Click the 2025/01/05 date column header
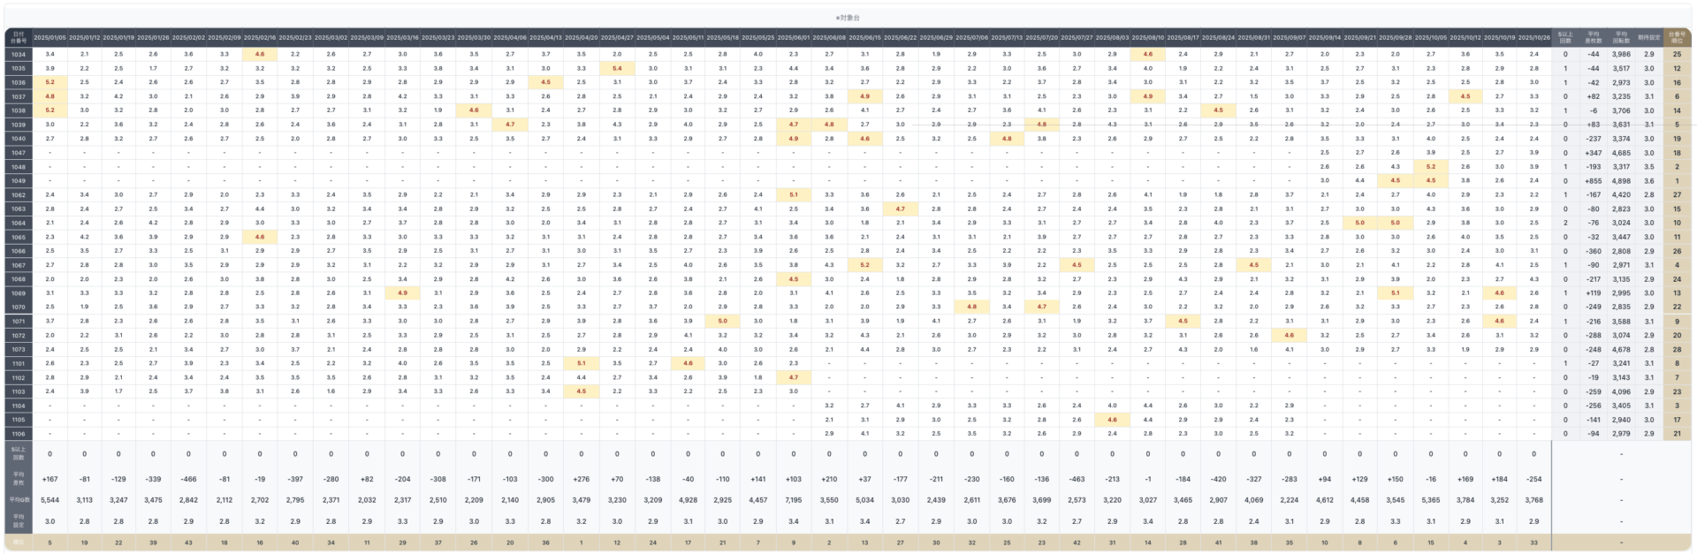The height and width of the screenshot is (554, 1697). pos(49,38)
